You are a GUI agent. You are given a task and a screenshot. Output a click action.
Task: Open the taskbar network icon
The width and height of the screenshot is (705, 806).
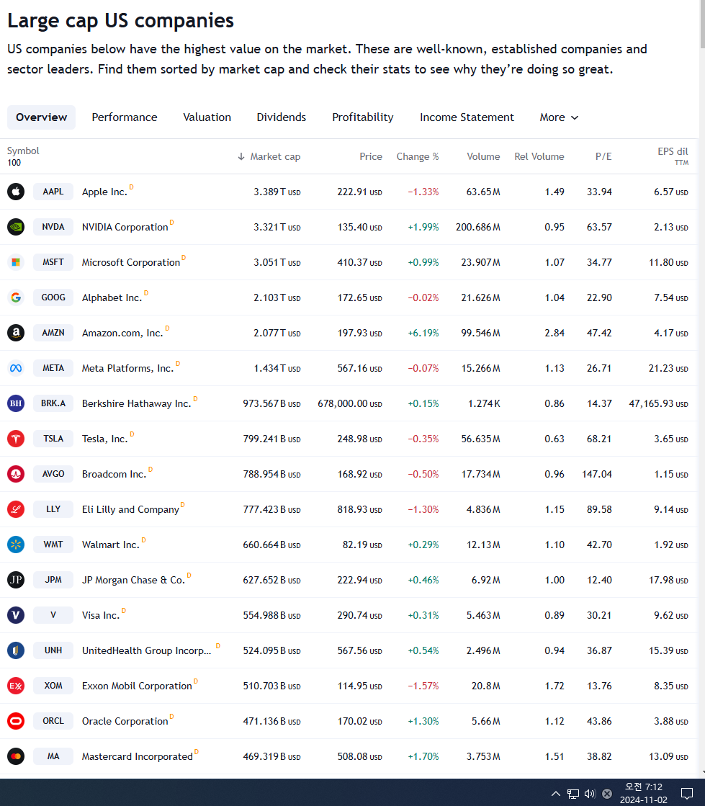[x=573, y=794]
